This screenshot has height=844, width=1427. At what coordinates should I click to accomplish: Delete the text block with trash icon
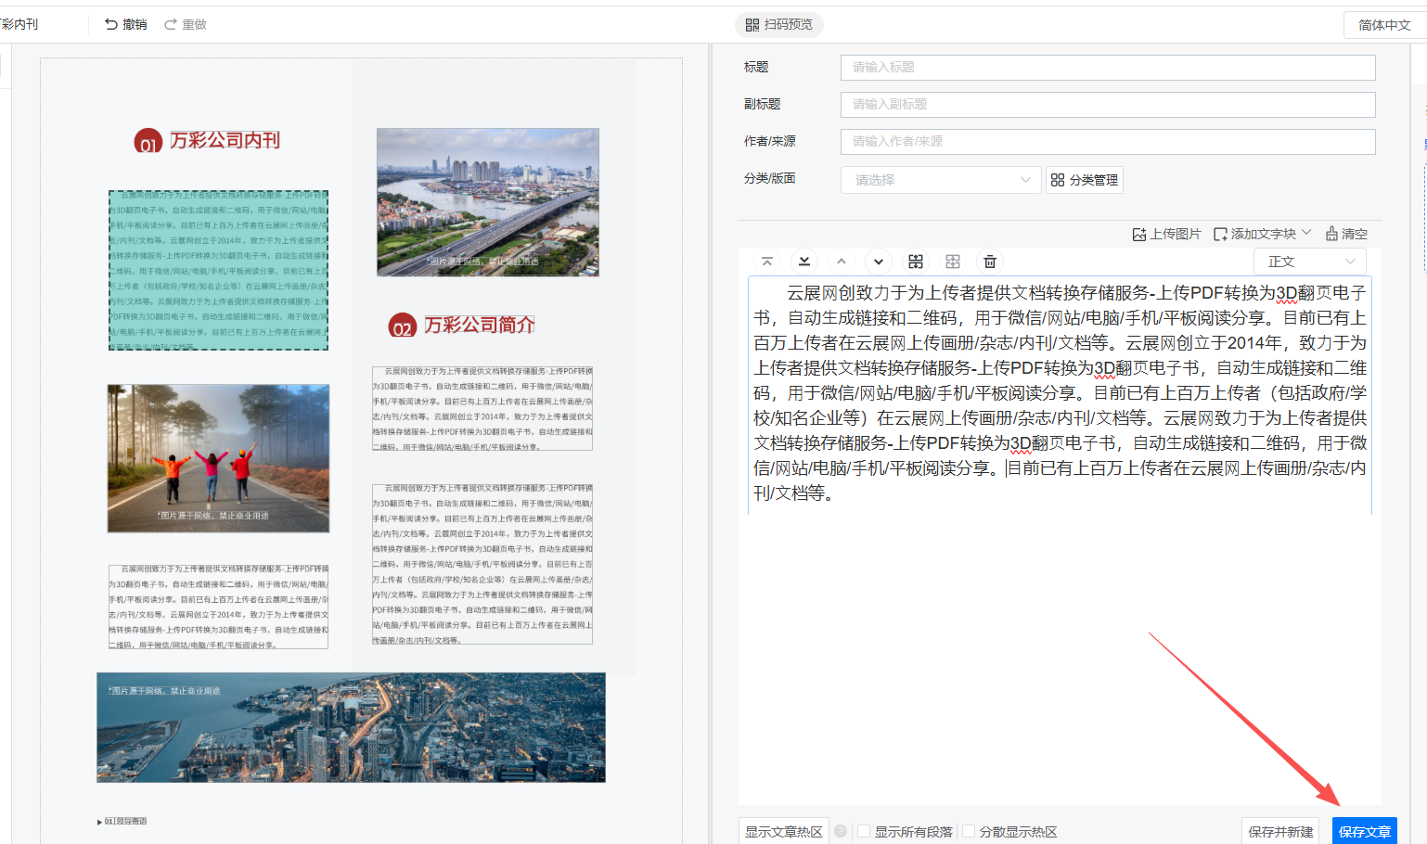coord(990,262)
